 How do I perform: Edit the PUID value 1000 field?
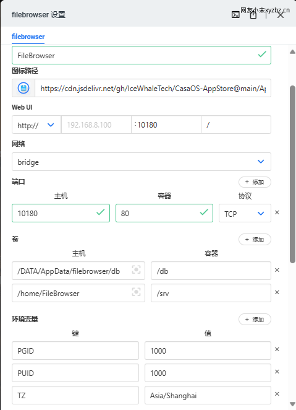208,373
